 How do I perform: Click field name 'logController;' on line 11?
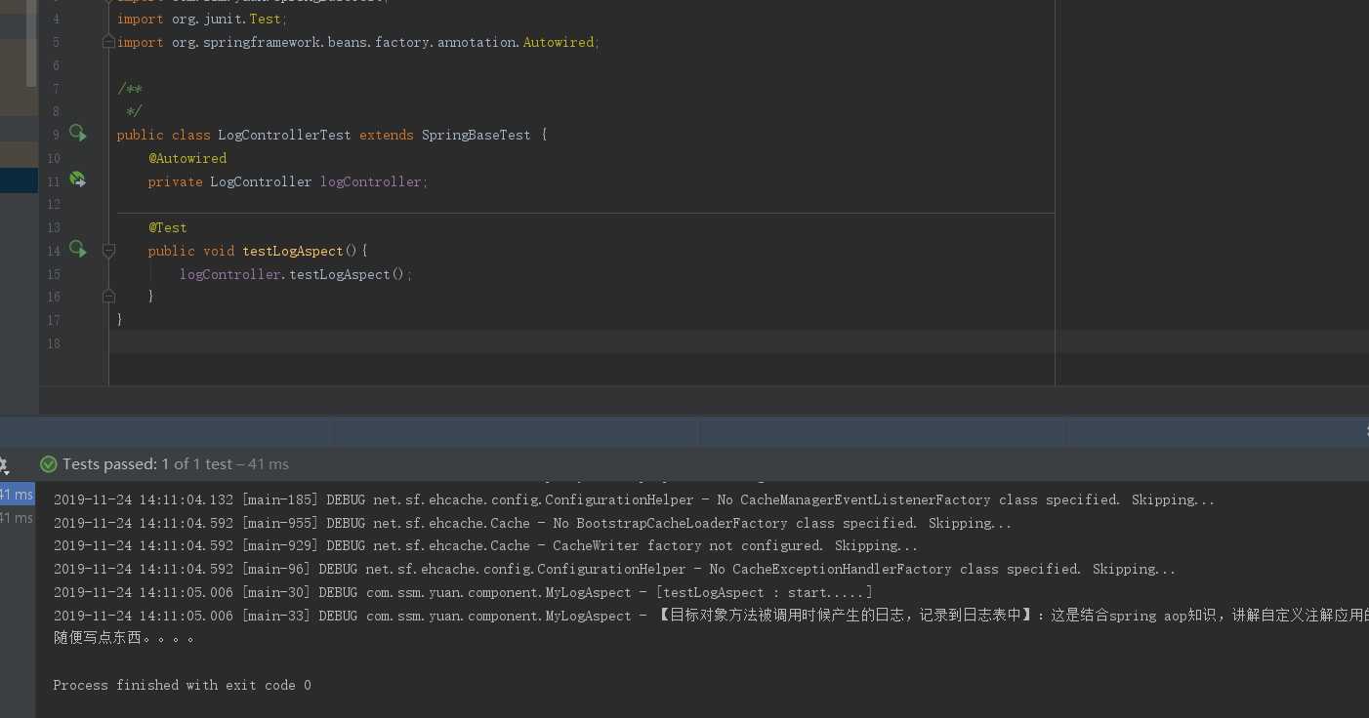tap(374, 181)
